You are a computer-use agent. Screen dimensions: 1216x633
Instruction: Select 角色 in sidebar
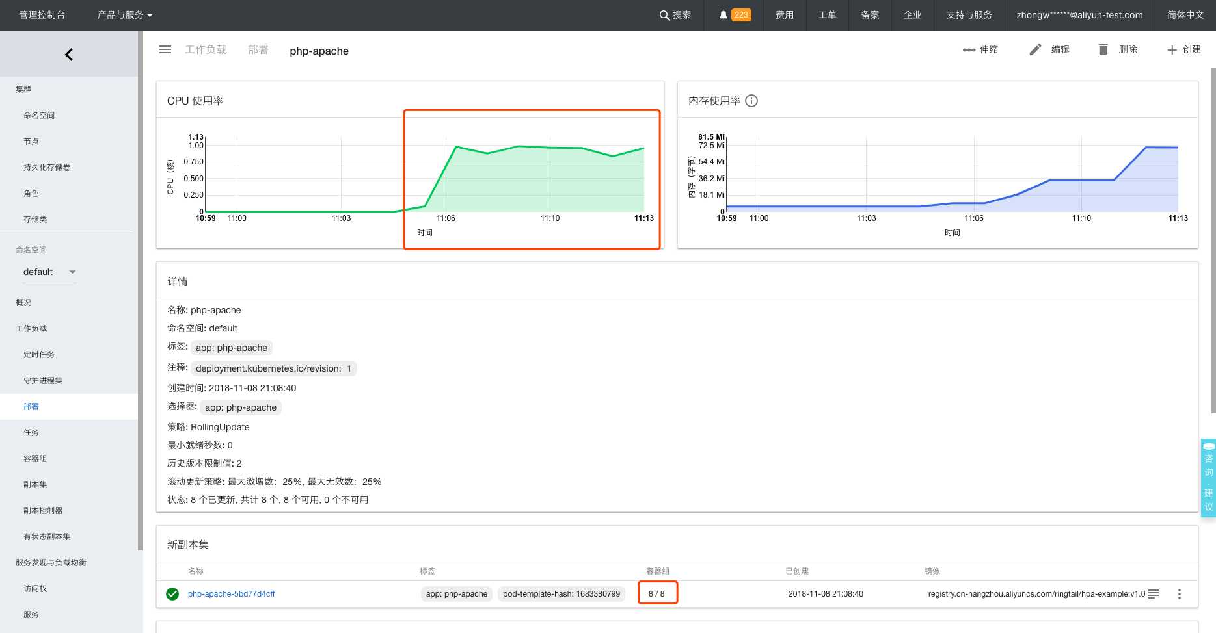[31, 193]
